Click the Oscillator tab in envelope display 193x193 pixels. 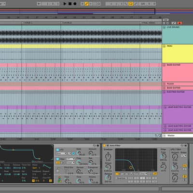[x=38, y=162]
